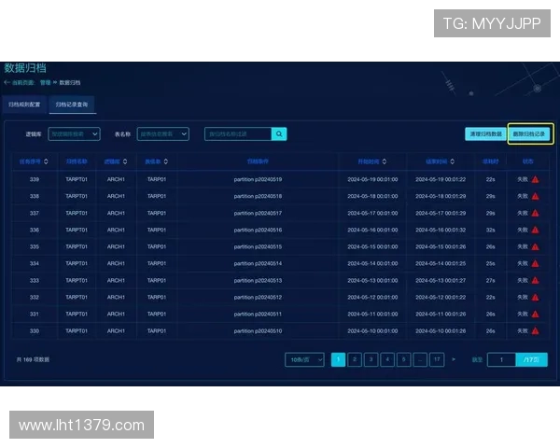The image size is (560, 448).
Task: Open the 逻辑库 dropdown
Action: 74,134
